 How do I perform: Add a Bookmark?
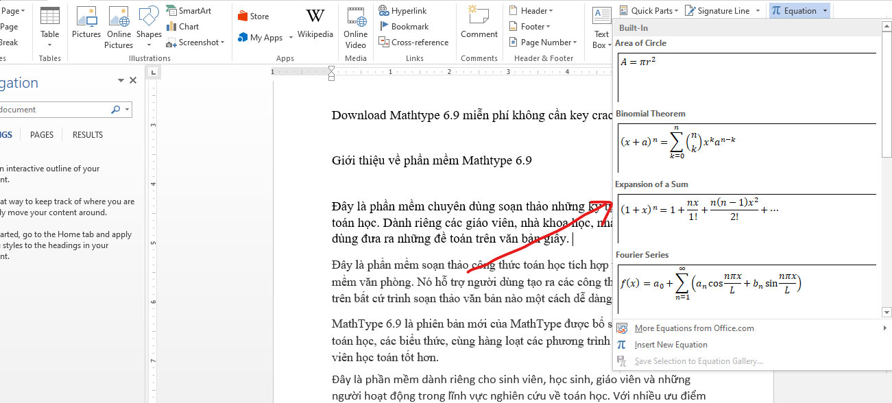[403, 26]
